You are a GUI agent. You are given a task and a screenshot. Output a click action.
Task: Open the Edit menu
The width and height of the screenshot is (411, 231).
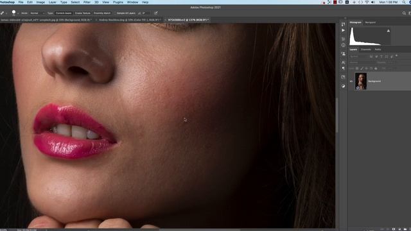(30, 2)
